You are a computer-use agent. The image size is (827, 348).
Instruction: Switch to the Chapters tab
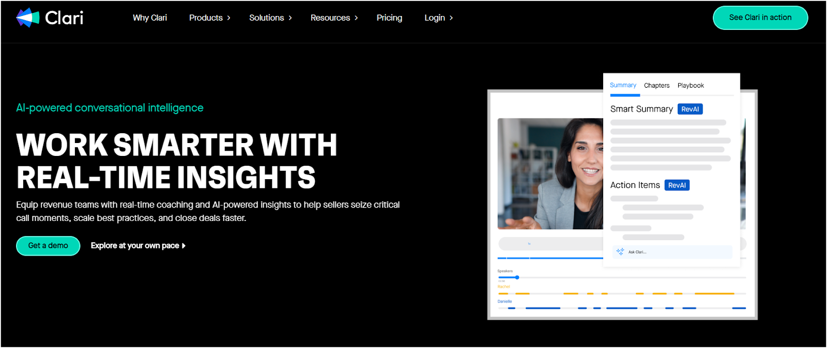(x=656, y=86)
